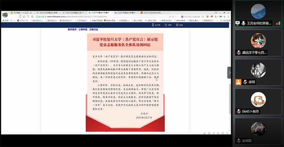This screenshot has height=147, width=284.
Task: Click the 360导航 tab favicon
Action: 12,12
